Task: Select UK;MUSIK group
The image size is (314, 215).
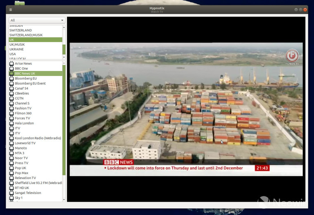Action: [x=36, y=45]
